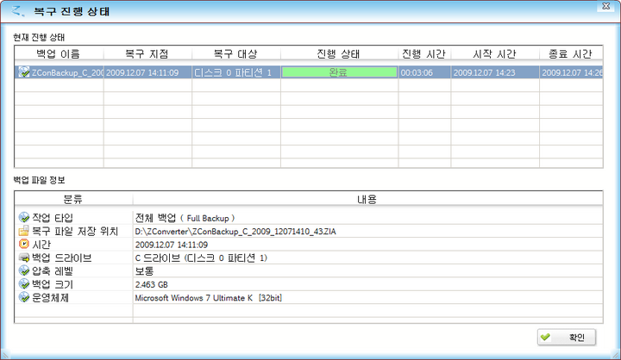The width and height of the screenshot is (621, 360).
Task: Click the 보통 compression value
Action: (x=144, y=271)
